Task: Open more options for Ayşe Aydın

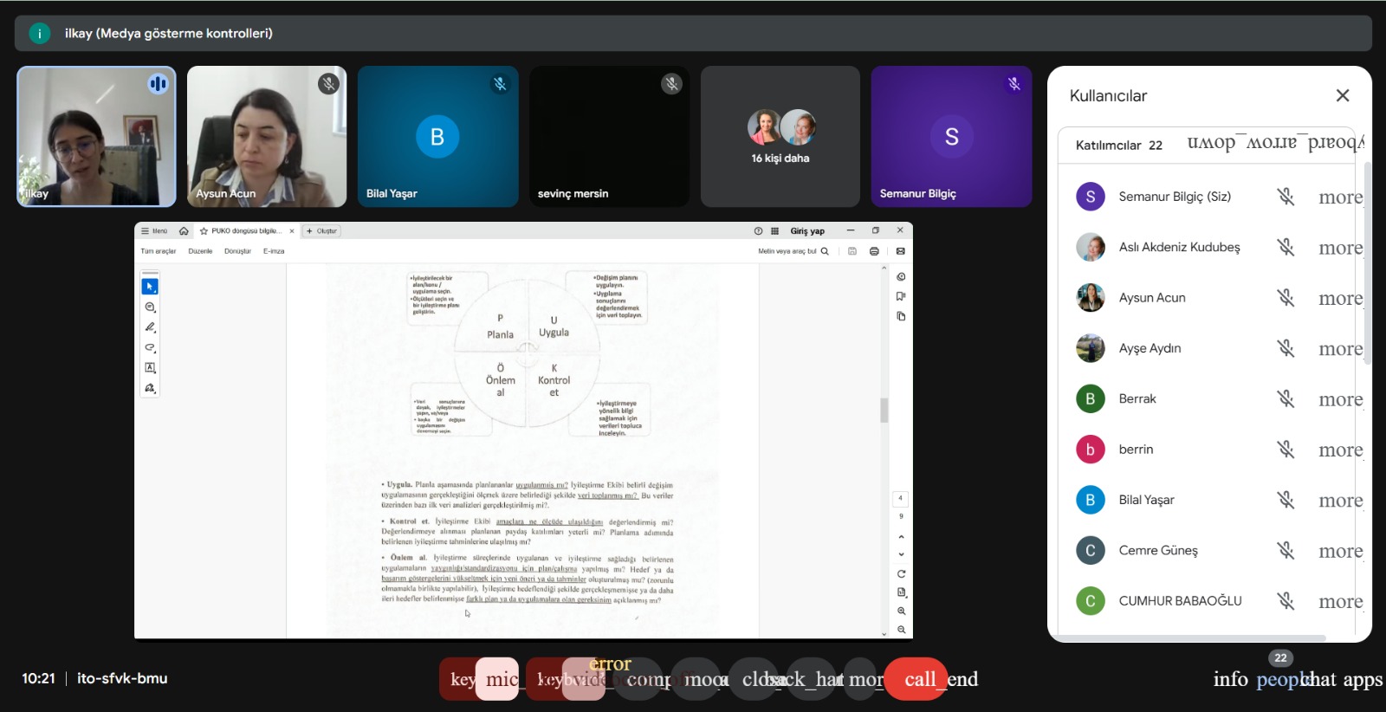Action: click(x=1339, y=349)
